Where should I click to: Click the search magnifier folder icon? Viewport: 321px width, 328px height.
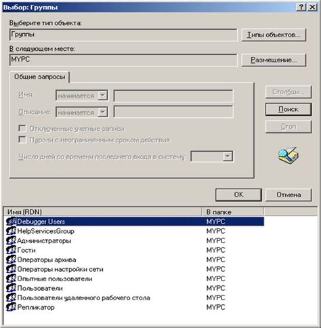[288, 155]
